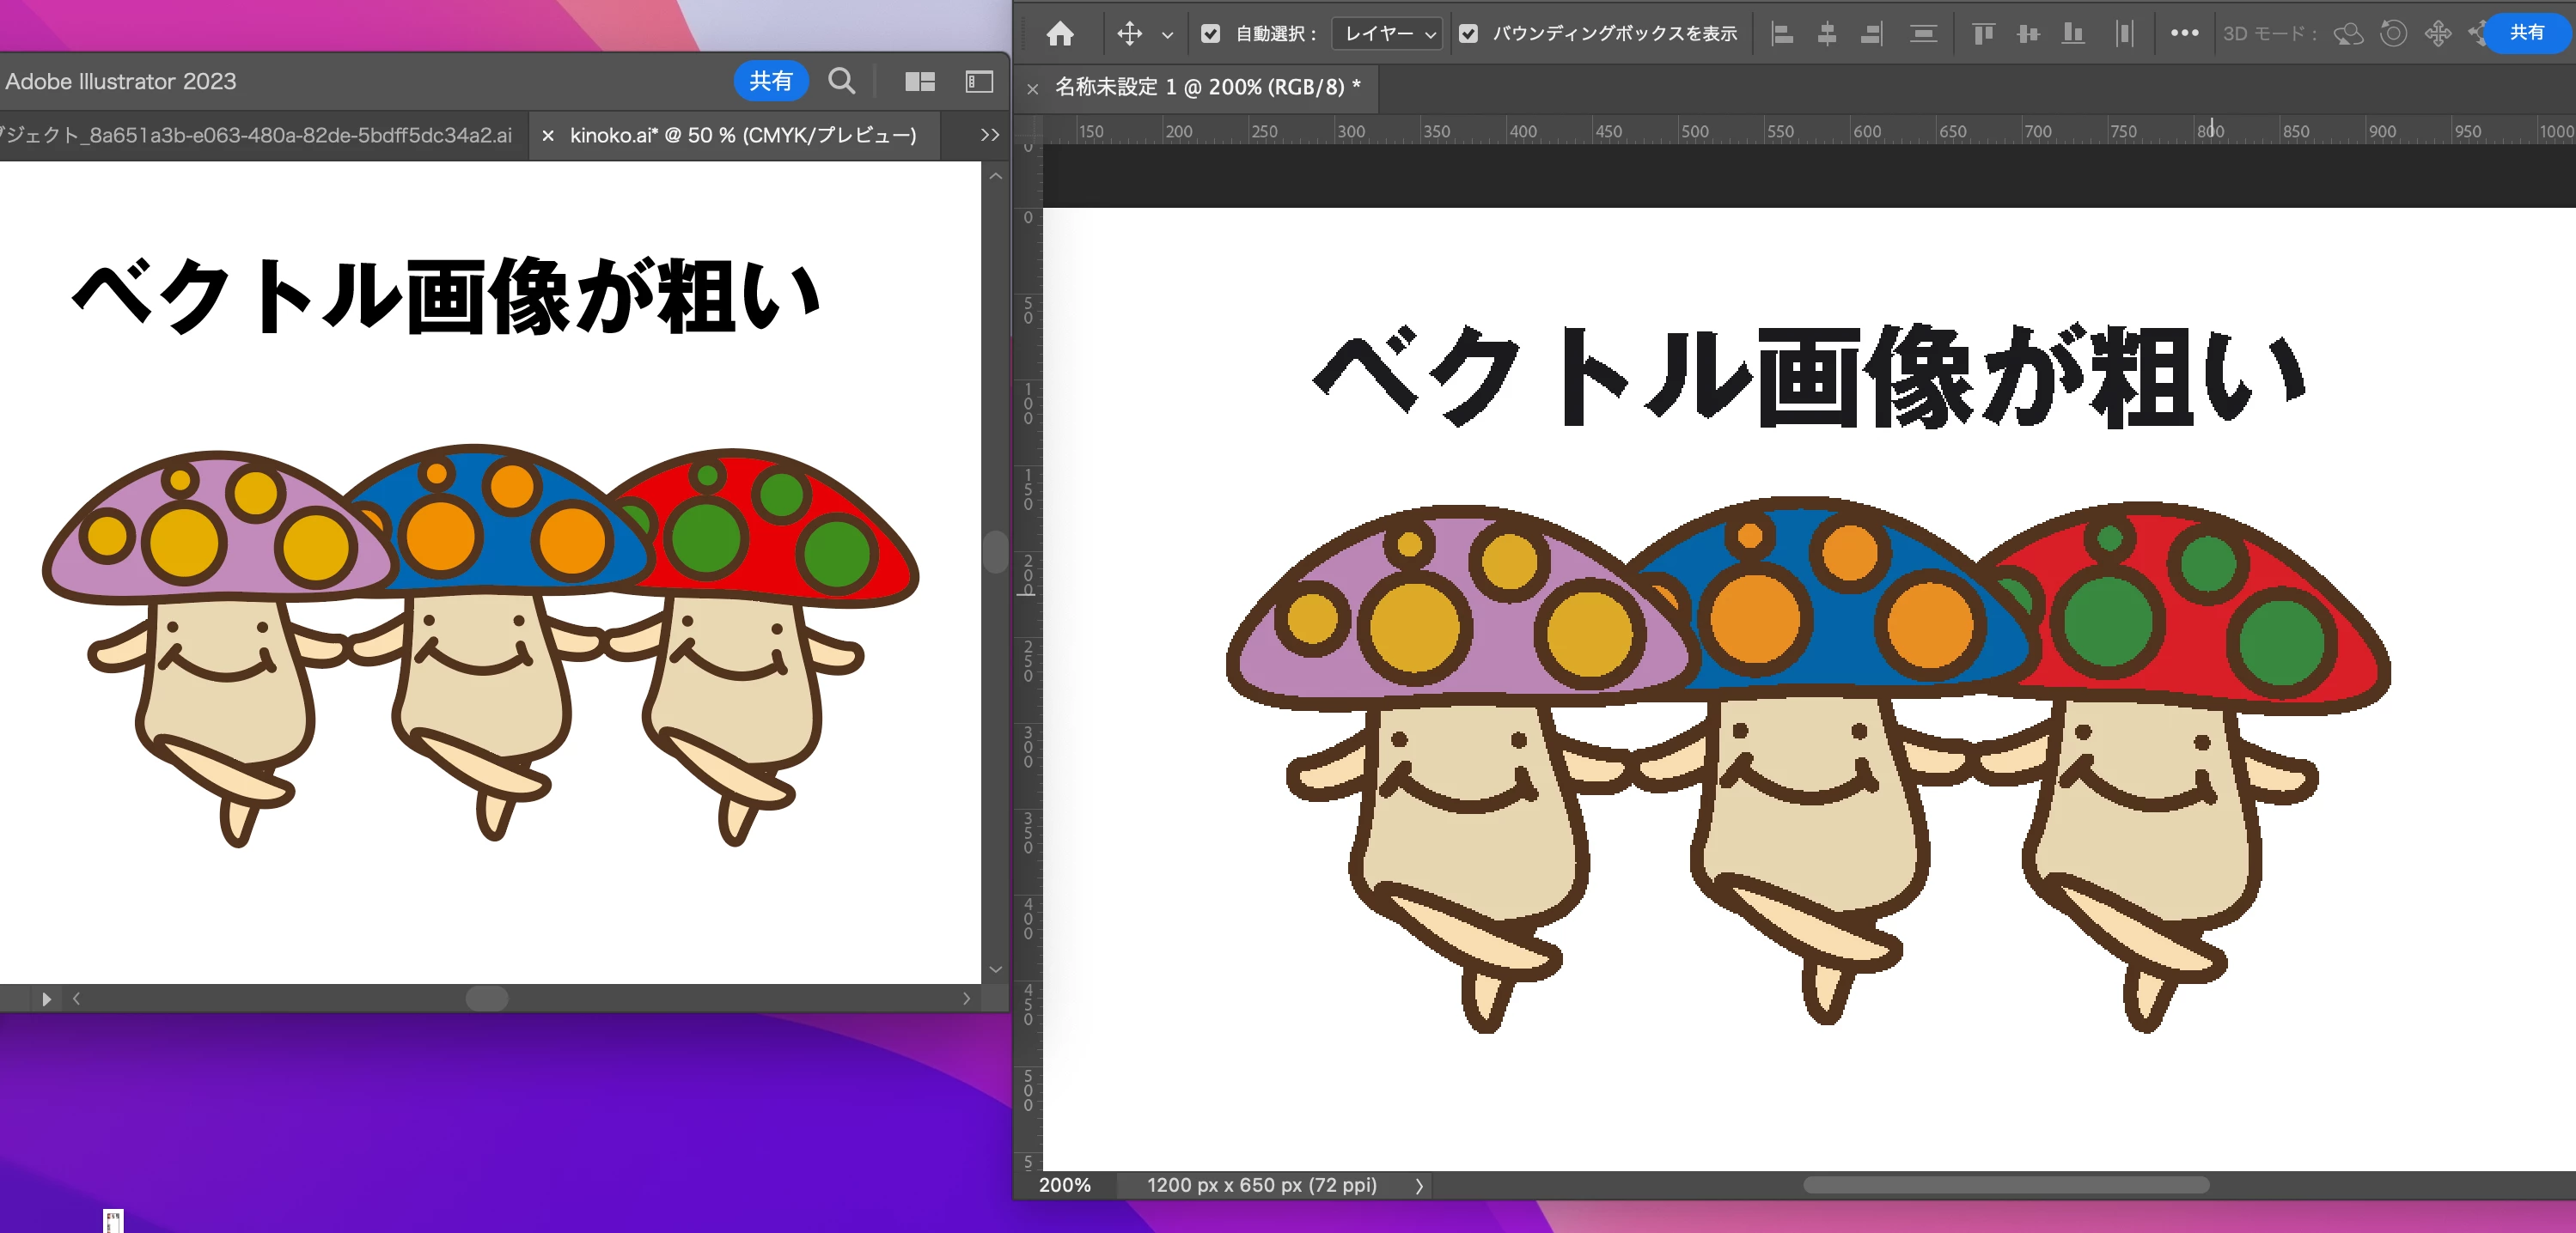Click the Photoshop horizontal scrollbar thumb
Screen dimensions: 2576x1233
(2005, 1185)
